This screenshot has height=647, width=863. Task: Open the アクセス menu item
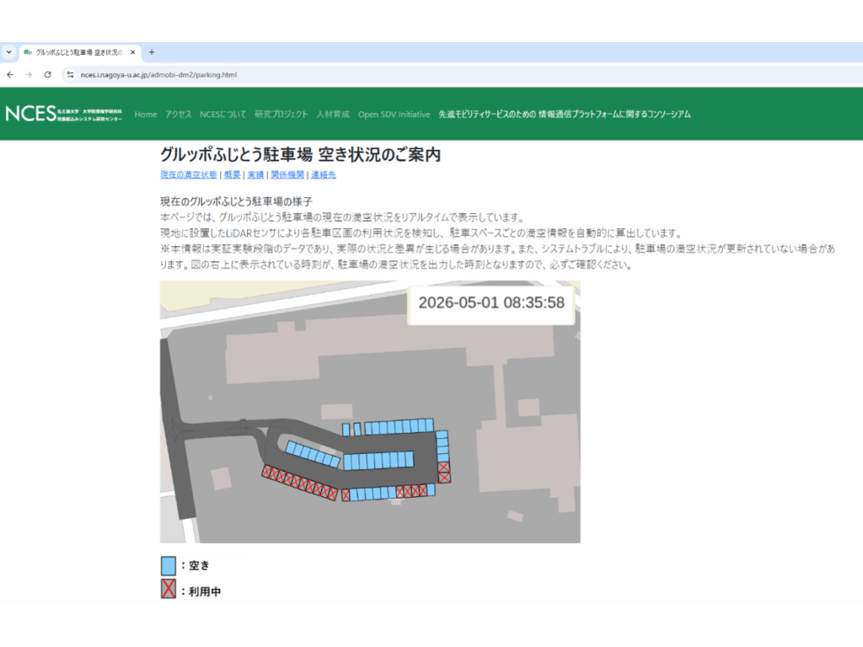(179, 115)
